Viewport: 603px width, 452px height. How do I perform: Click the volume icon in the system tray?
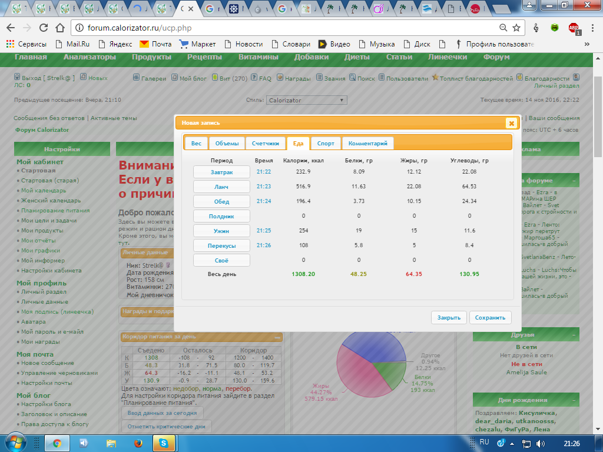tap(541, 444)
